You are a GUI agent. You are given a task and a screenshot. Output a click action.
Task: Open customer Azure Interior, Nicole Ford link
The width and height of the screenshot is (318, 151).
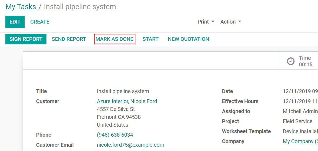tap(127, 101)
